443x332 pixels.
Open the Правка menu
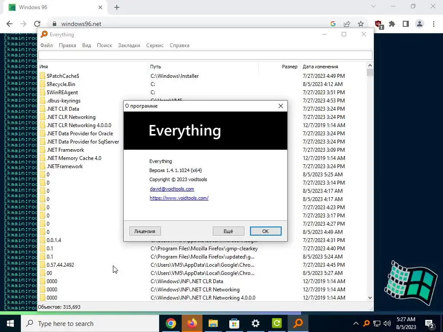click(x=67, y=45)
